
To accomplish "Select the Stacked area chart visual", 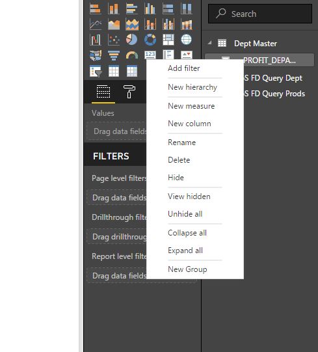I will pyautogui.click(x=132, y=24).
